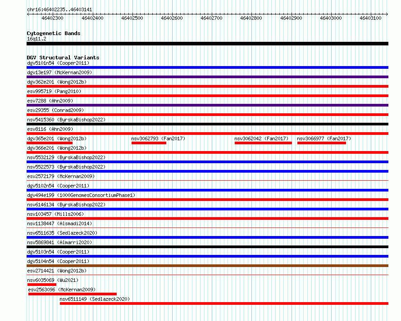This screenshot has height=321, width=401.
Task: Click the short red bar under nsv6035069
Action: click(x=42, y=285)
